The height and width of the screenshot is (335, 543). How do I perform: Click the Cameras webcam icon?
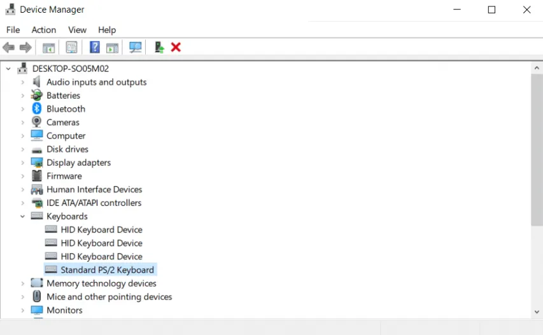coord(36,121)
